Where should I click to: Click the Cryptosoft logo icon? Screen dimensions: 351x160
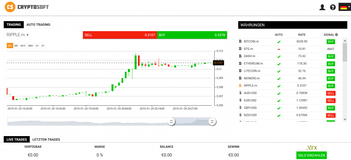(x=12, y=6)
